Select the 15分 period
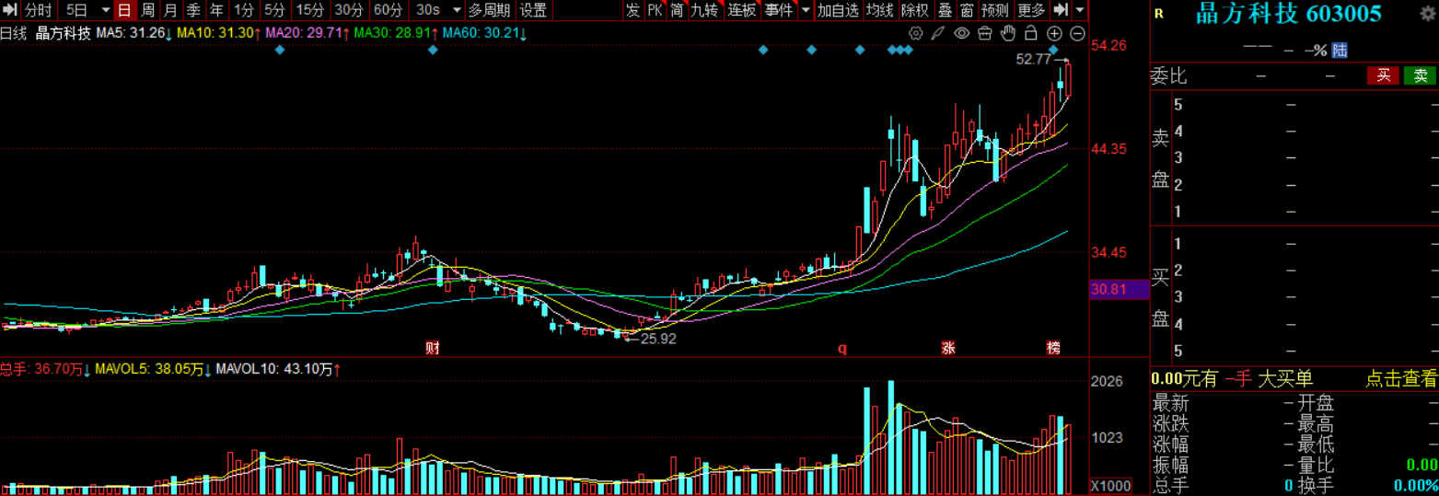 (x=310, y=10)
